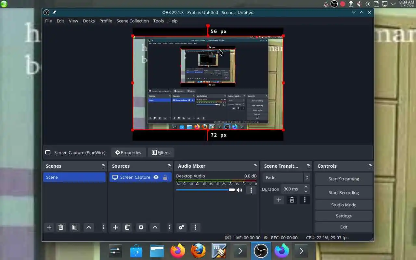Add a new source with plus icon
416x260 pixels.
pos(115,227)
